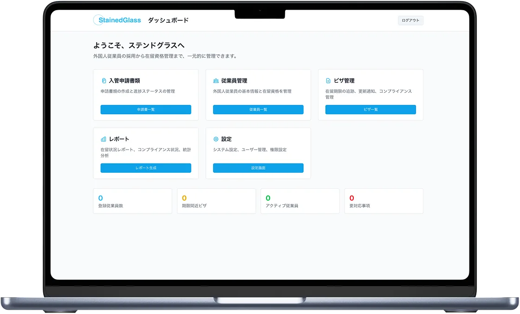Select the ダッシュボード header title
Viewport: 520px width, 314px height.
[168, 20]
